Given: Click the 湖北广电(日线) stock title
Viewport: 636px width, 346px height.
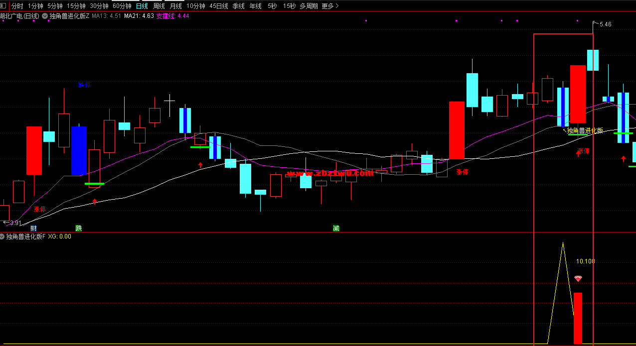Looking at the screenshot, I should (20, 16).
